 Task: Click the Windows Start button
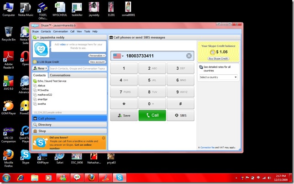pyautogui.click(x=6, y=178)
